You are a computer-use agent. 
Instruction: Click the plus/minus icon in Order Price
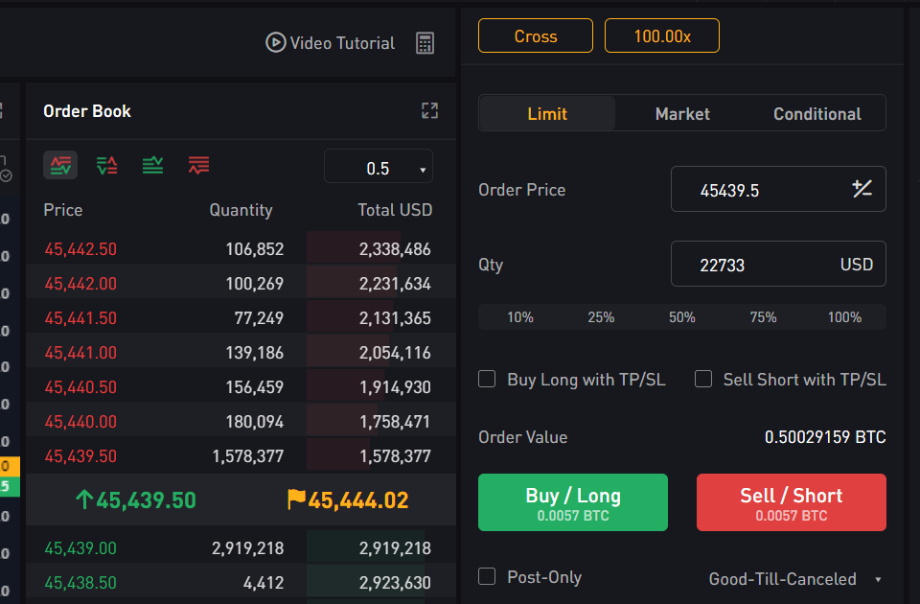(x=862, y=189)
